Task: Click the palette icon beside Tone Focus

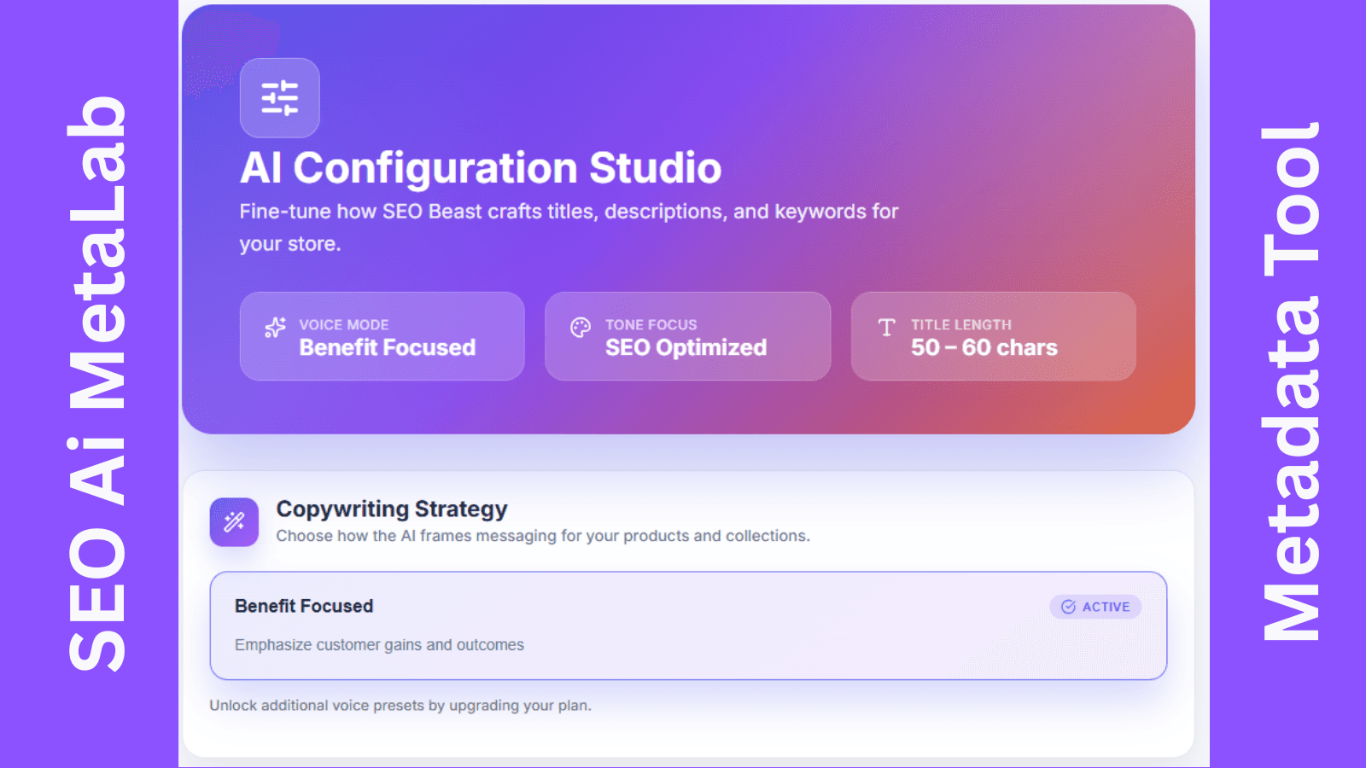Action: tap(580, 326)
